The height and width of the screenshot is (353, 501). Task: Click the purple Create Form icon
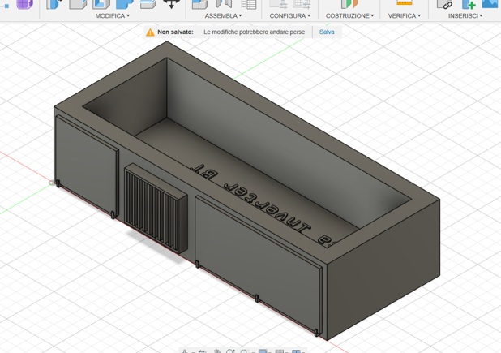[24, 4]
